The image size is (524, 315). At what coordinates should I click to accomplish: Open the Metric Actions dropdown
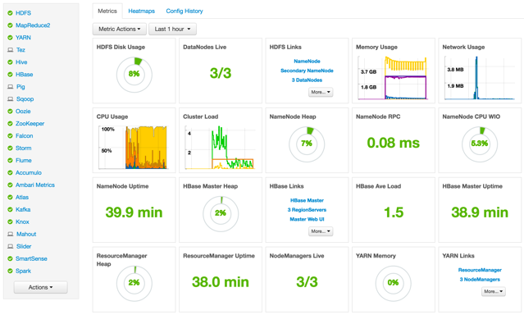click(x=120, y=29)
